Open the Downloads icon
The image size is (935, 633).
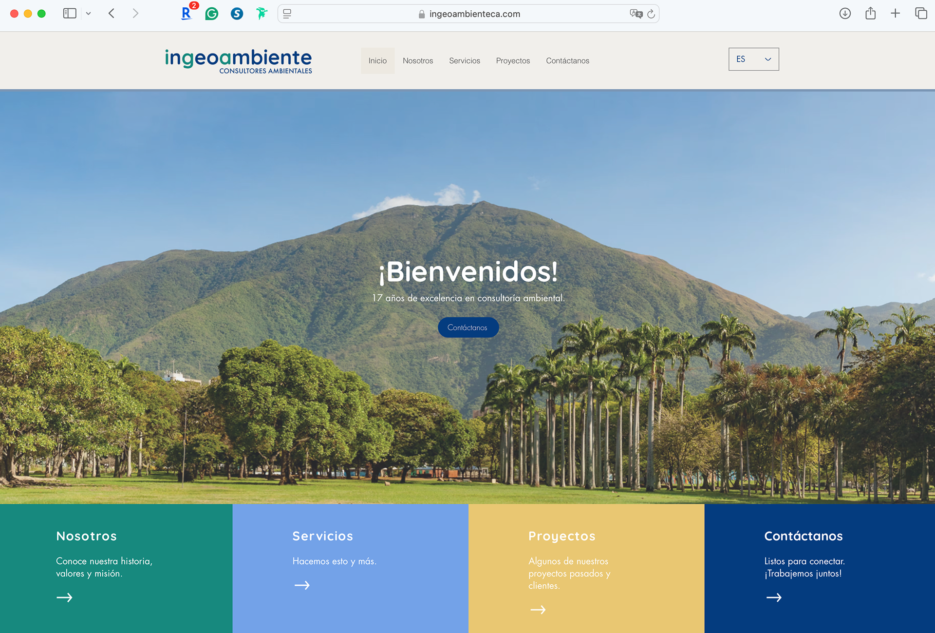pyautogui.click(x=845, y=14)
